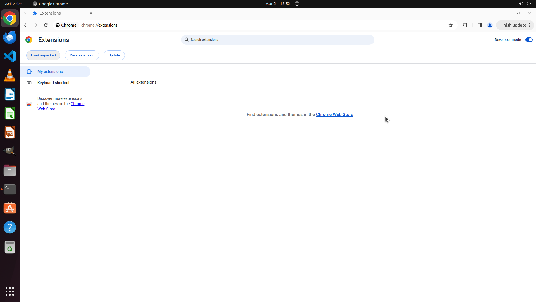The image size is (536, 302).
Task: Click Load unpacked button
Action: click(43, 55)
